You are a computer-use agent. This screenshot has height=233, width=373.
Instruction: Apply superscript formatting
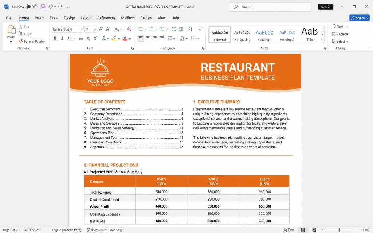[95, 38]
